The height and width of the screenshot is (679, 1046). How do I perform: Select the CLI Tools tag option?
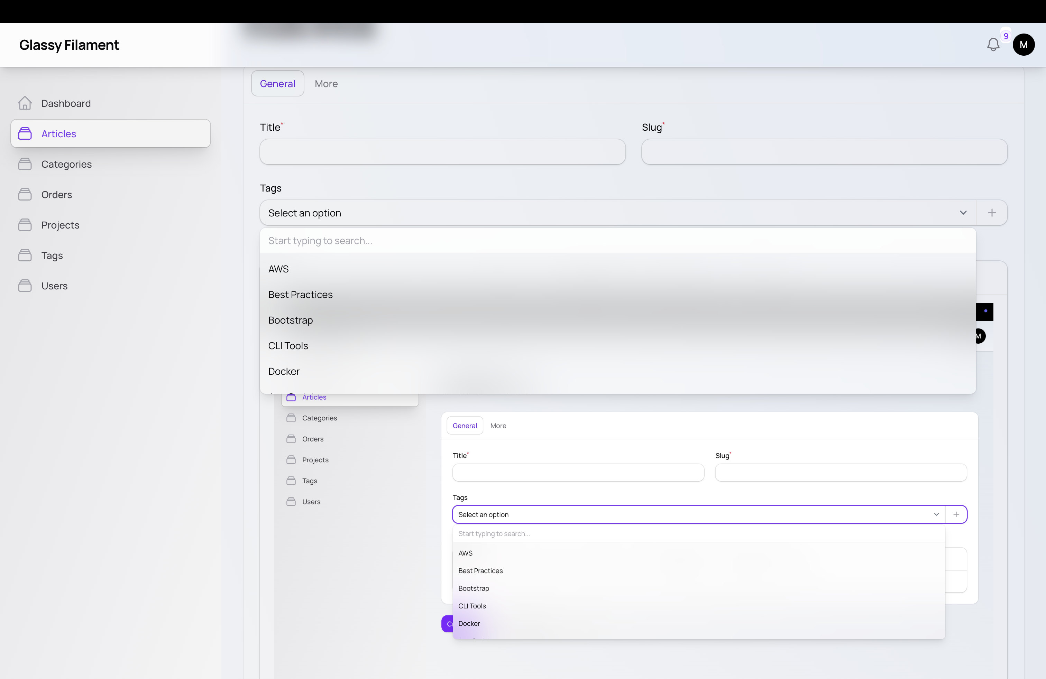coord(618,346)
